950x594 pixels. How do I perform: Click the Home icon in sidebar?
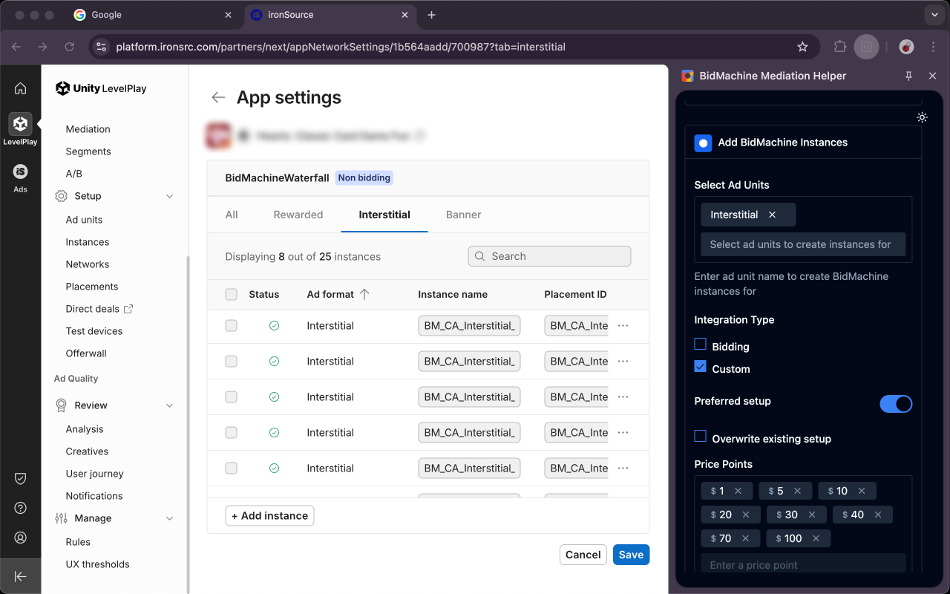(x=20, y=88)
